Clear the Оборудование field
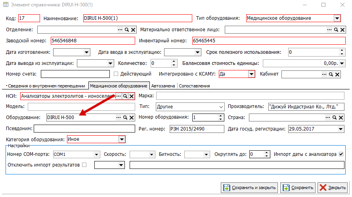The width and height of the screenshot is (352, 197). [x=132, y=117]
